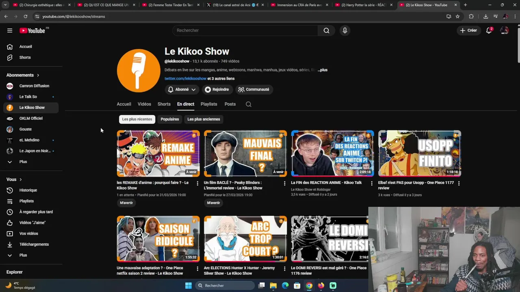520x292 pixels.
Task: Click Créer button
Action: [x=468, y=30]
